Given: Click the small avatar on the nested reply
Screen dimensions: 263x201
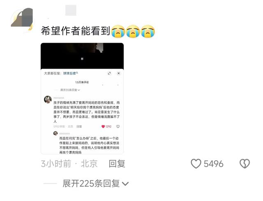Looking at the screenshot, I should pos(55,134).
